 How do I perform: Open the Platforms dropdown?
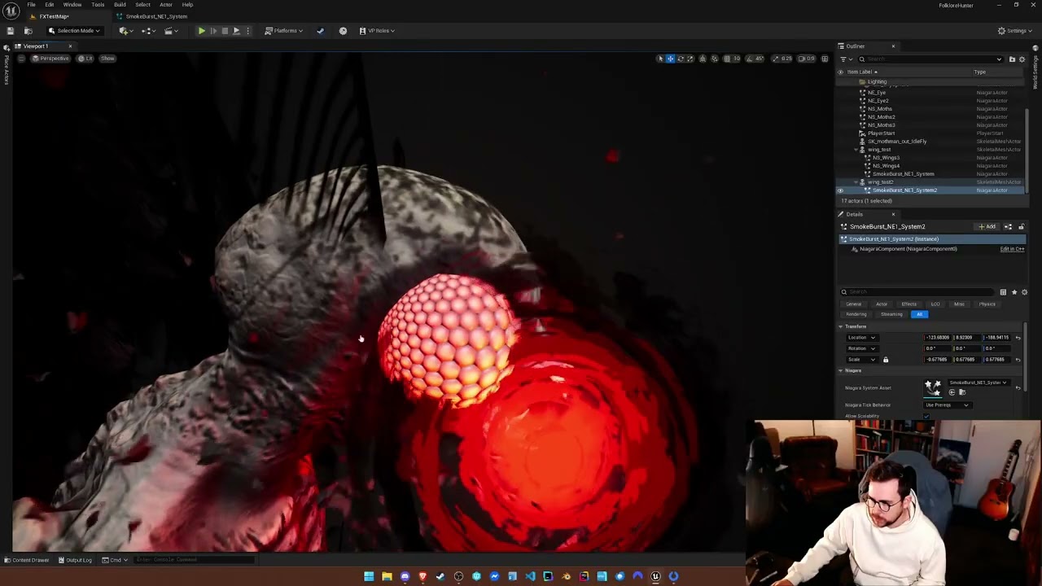284,31
